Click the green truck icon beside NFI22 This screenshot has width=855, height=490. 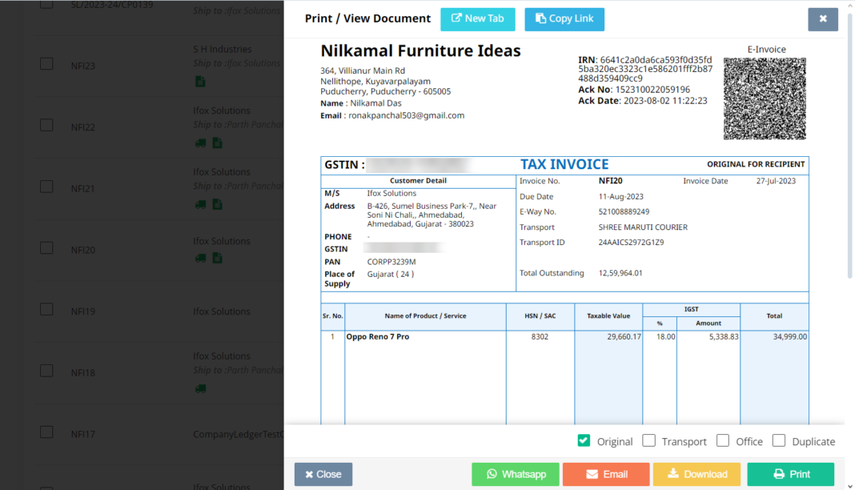[x=199, y=143]
